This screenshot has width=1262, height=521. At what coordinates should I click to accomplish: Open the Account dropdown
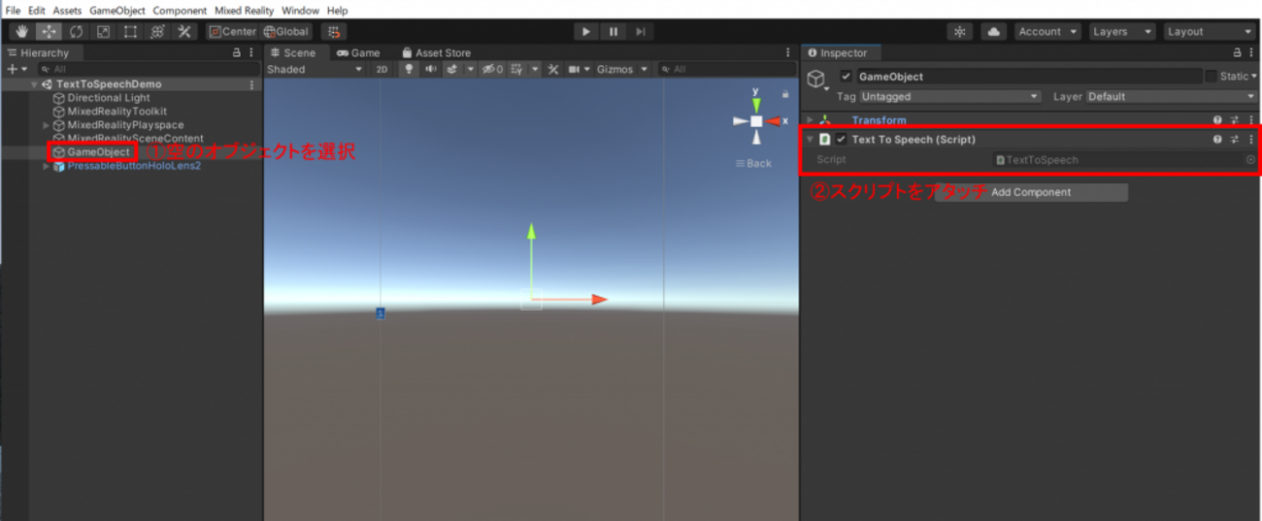pyautogui.click(x=1048, y=32)
